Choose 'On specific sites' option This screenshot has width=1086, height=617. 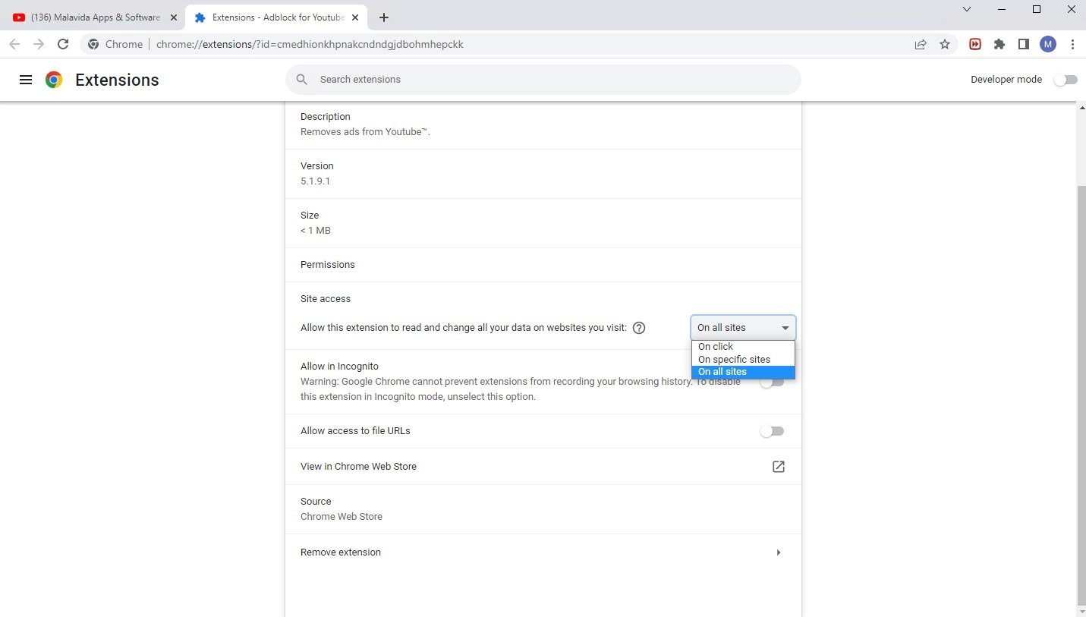click(743, 360)
